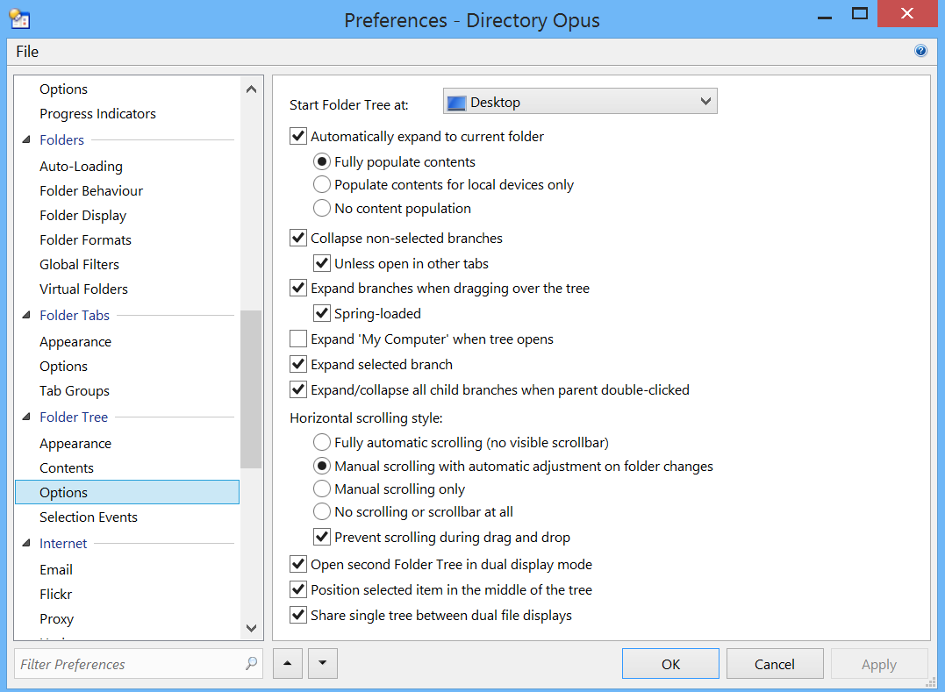Click the help question mark icon

pos(920,51)
